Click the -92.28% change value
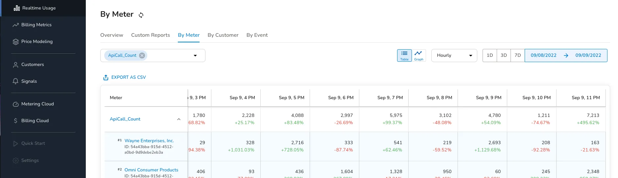 pos(541,150)
